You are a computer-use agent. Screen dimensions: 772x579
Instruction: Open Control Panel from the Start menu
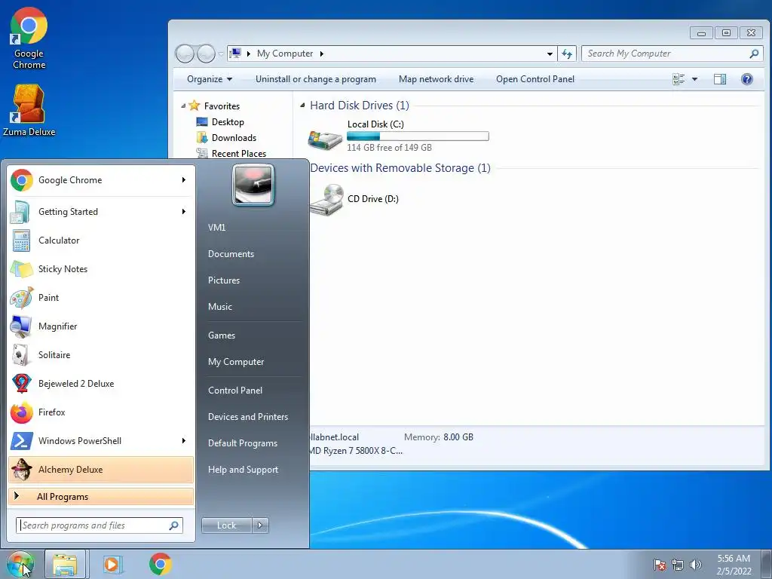tap(235, 391)
